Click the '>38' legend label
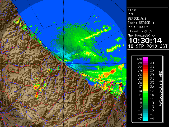 (x=139, y=59)
